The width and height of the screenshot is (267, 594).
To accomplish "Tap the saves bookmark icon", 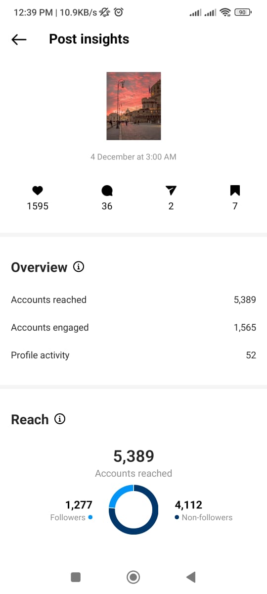I will click(235, 191).
